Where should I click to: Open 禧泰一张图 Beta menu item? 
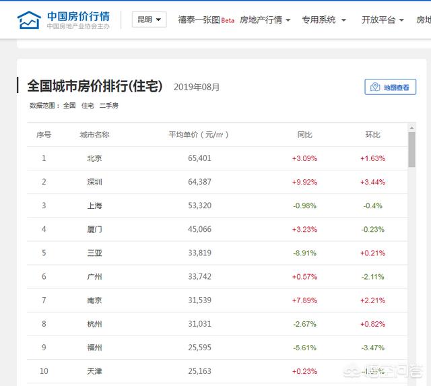click(x=205, y=20)
